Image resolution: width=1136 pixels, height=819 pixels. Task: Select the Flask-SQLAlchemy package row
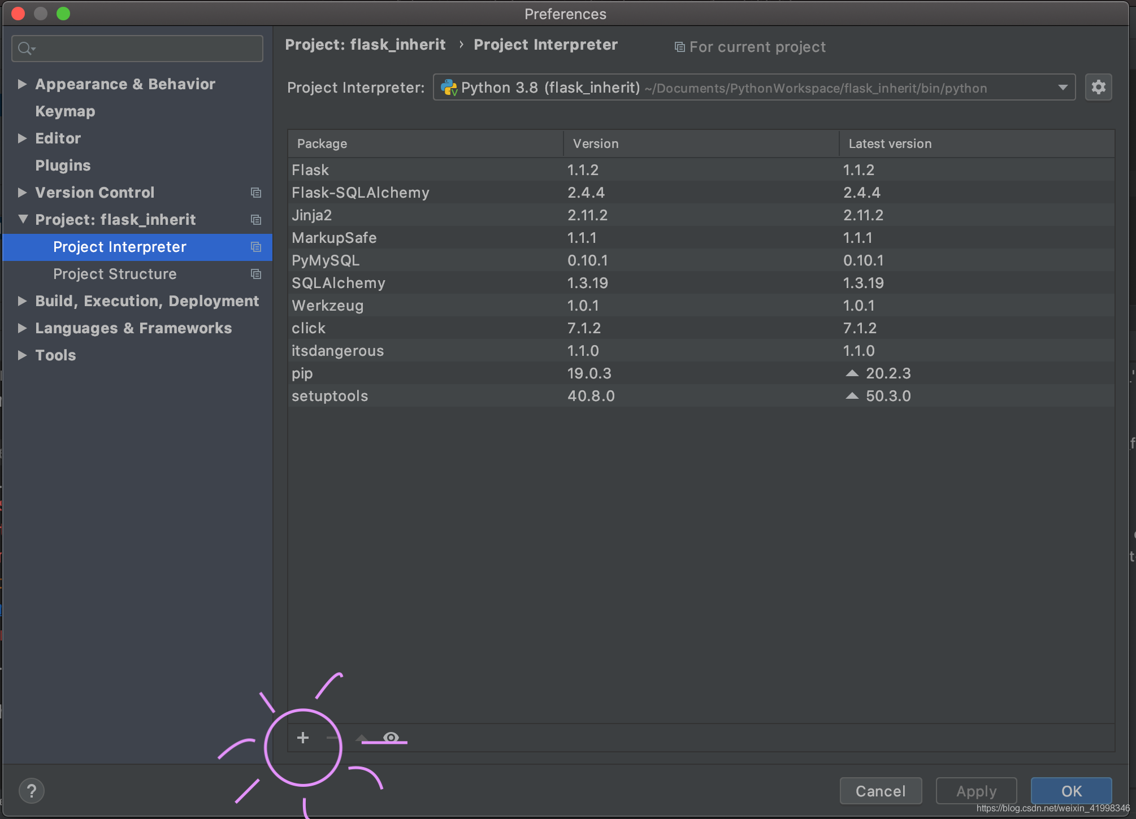click(701, 192)
